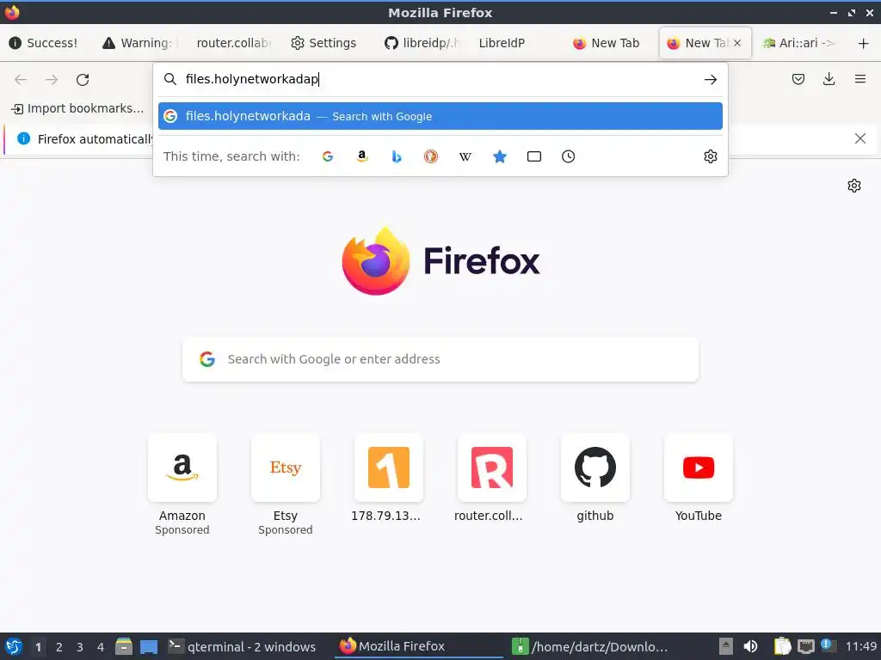The height and width of the screenshot is (660, 881).
Task: Switch to the libreidp GitHub tab
Action: 422,43
